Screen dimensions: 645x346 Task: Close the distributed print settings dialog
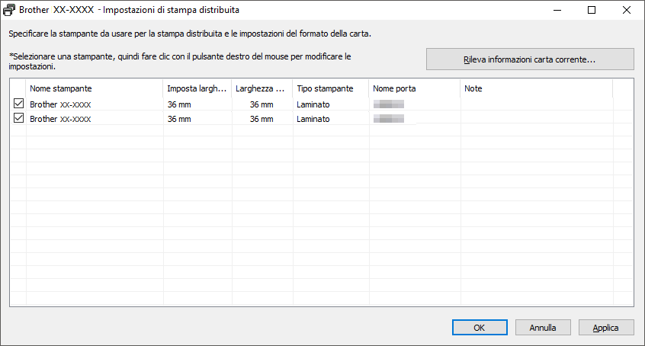tap(627, 11)
